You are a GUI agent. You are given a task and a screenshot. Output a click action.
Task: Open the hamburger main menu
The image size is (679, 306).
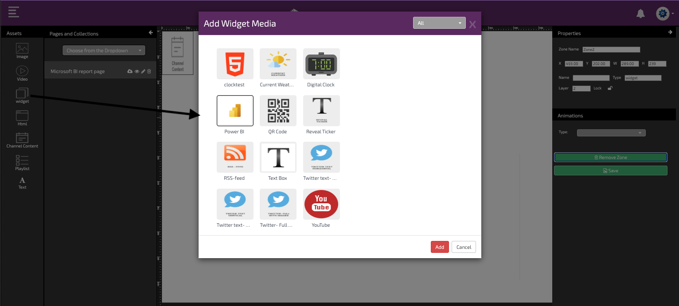point(13,12)
